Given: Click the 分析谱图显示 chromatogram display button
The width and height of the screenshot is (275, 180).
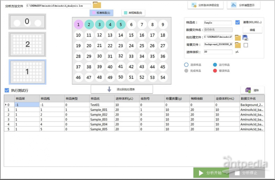Looking at the screenshot, I should click(243, 5).
